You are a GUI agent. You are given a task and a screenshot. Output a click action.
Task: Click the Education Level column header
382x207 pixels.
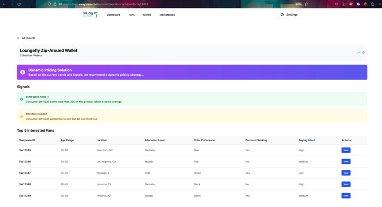[x=155, y=140]
